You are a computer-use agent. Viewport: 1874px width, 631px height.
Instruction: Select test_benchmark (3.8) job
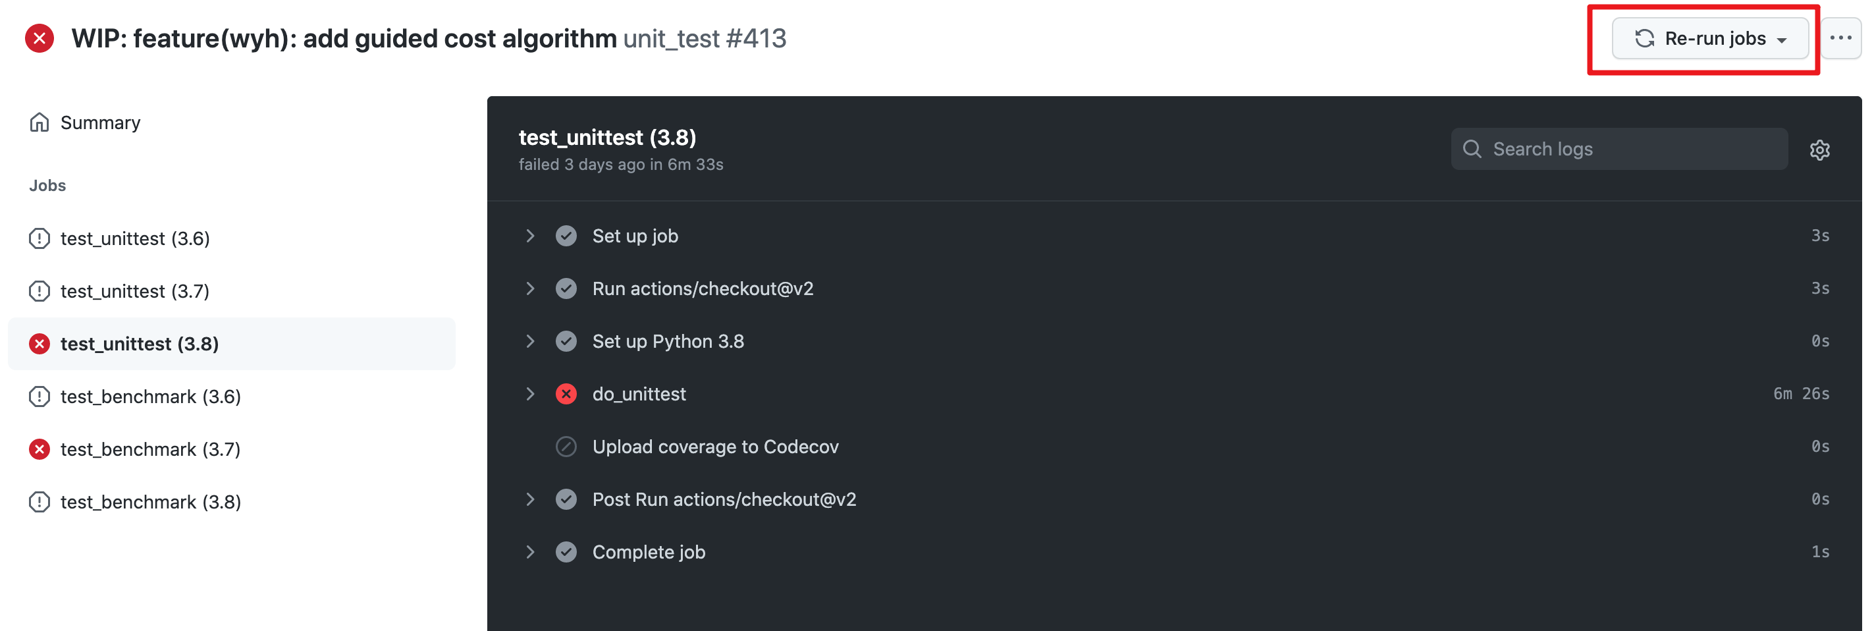click(150, 502)
